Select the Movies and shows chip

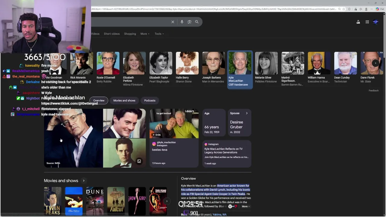(x=124, y=100)
